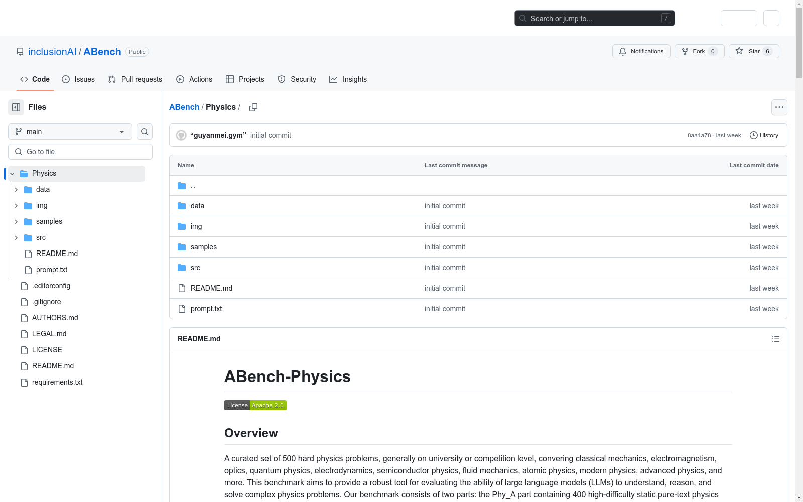Click the README.md file icon in table
Screen dimensions: 803x502
coord(182,288)
